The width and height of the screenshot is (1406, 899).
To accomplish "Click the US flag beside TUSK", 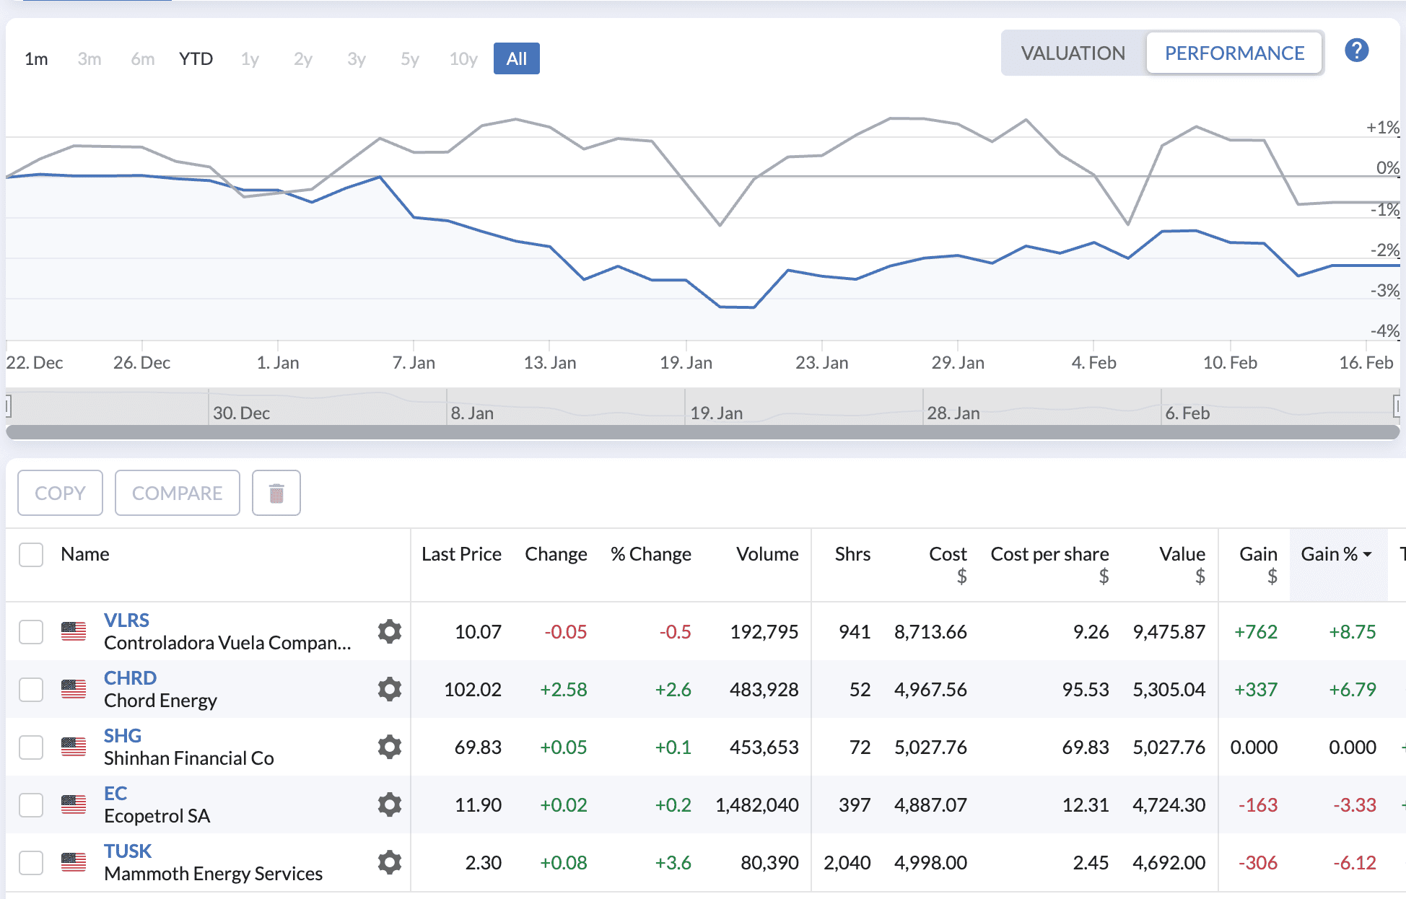I will (74, 862).
